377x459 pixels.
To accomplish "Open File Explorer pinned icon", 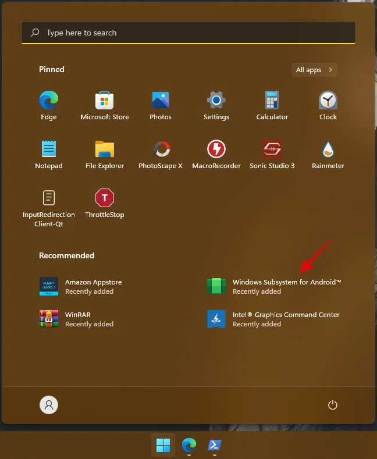I will (105, 155).
